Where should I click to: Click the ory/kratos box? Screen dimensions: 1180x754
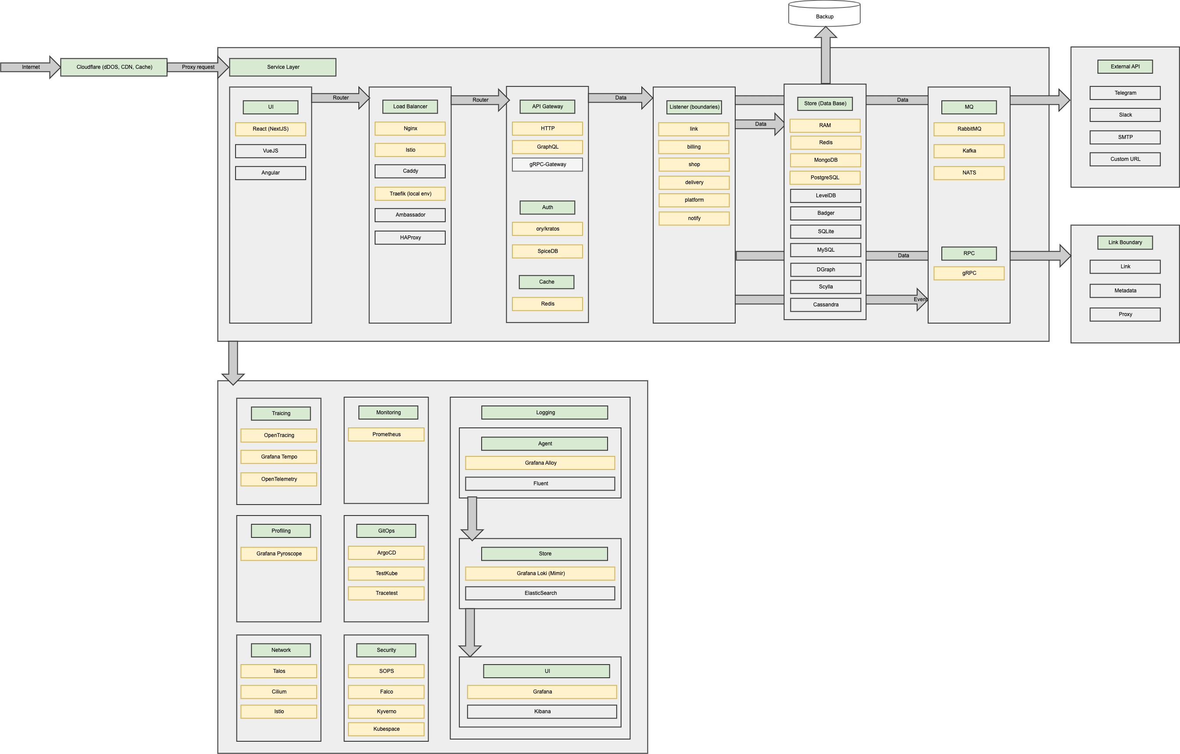tap(547, 229)
